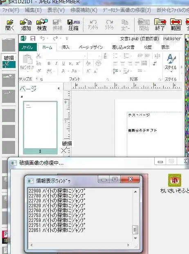Click the 終了 (end) toolbar icon

click(x=160, y=25)
